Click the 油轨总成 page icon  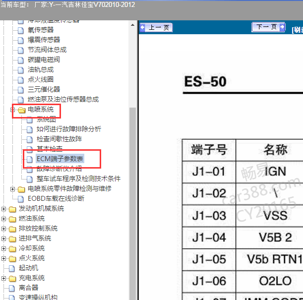click(x=21, y=70)
